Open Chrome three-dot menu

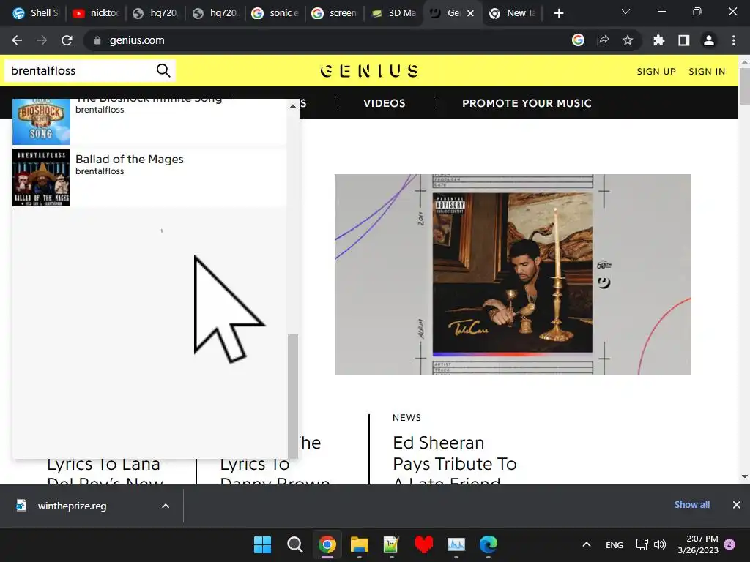(x=733, y=41)
